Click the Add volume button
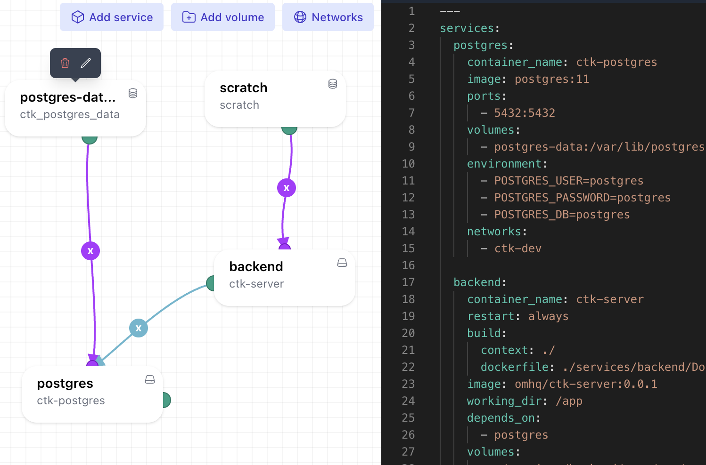Viewport: 706px width, 465px height. coord(222,17)
